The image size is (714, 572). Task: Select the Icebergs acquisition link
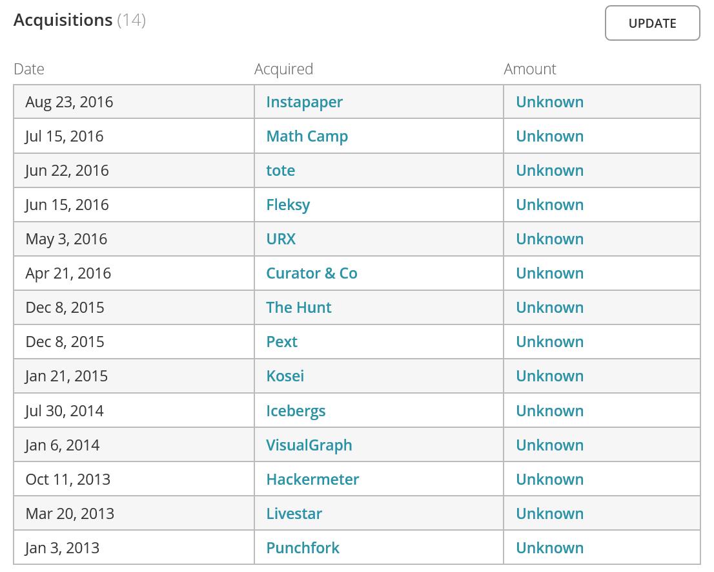click(296, 411)
